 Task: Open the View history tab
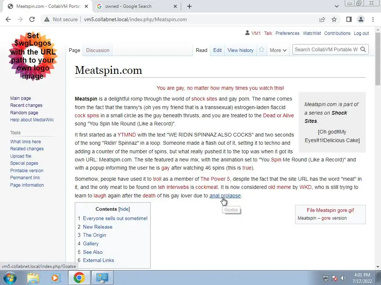pyautogui.click(x=240, y=50)
